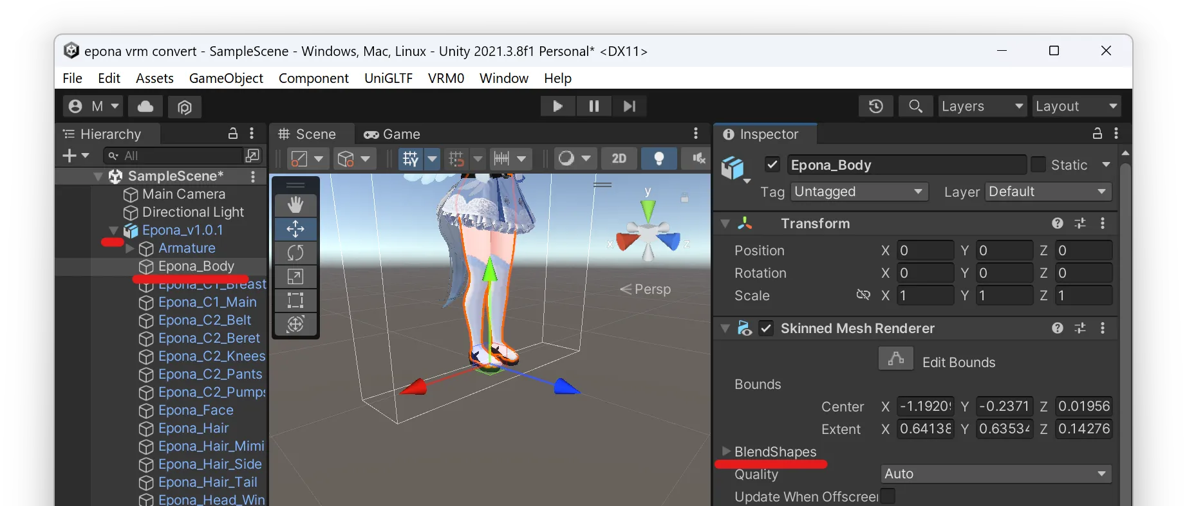Open Unity Cloud services

pyautogui.click(x=145, y=106)
